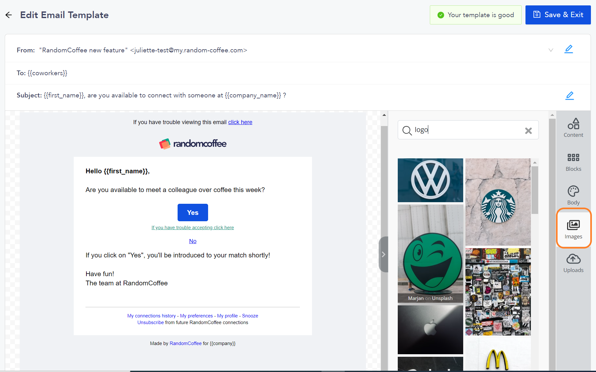Click the image results scrollbar thumb

(x=535, y=190)
